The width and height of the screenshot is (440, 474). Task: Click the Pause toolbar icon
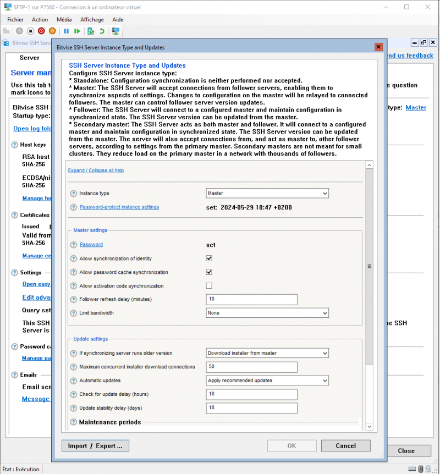66,31
